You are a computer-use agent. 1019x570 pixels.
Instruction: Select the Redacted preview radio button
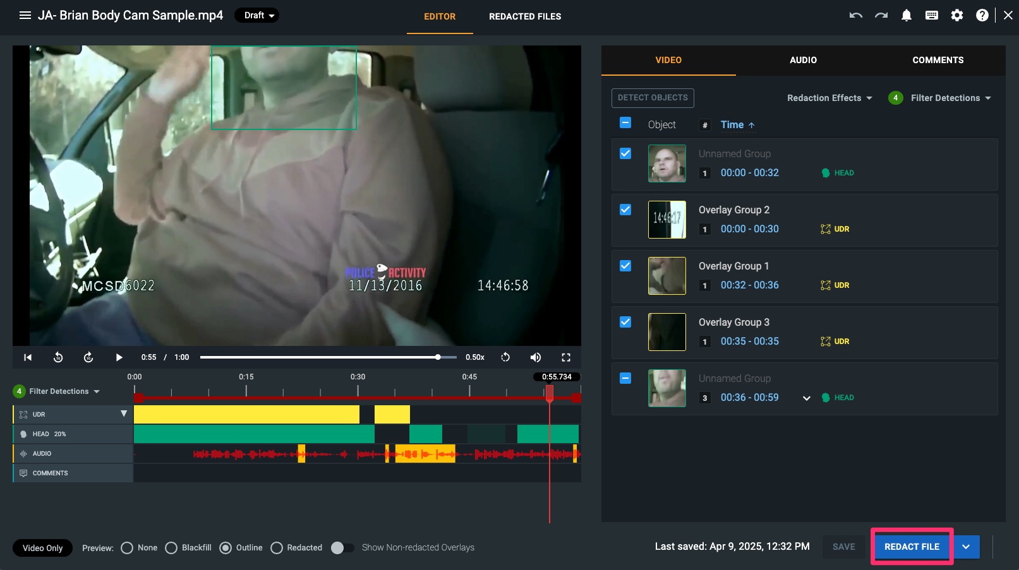(277, 548)
